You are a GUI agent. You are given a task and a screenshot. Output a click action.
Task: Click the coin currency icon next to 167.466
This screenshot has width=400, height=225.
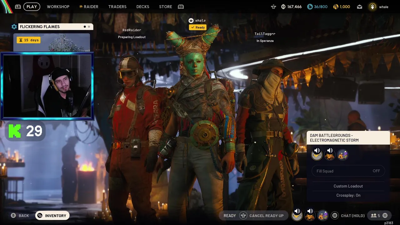pos(283,7)
